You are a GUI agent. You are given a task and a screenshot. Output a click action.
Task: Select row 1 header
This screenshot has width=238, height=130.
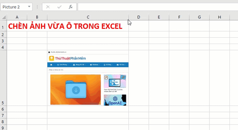click(x=3, y=26)
